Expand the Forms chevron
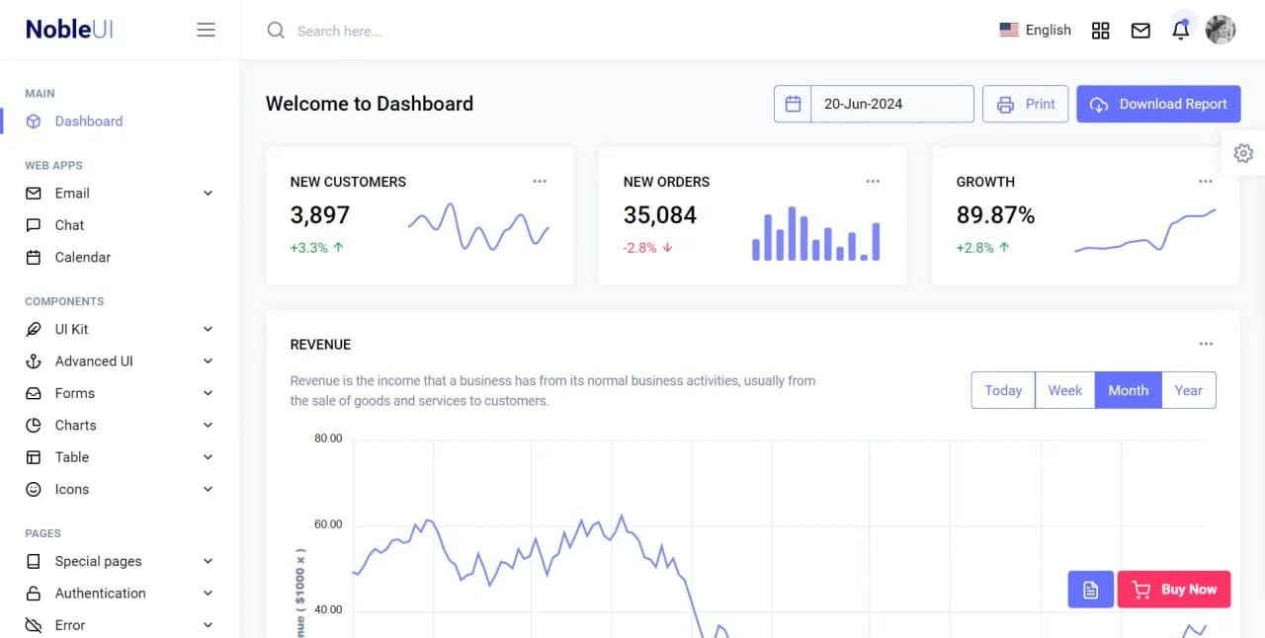This screenshot has width=1265, height=638. [208, 393]
